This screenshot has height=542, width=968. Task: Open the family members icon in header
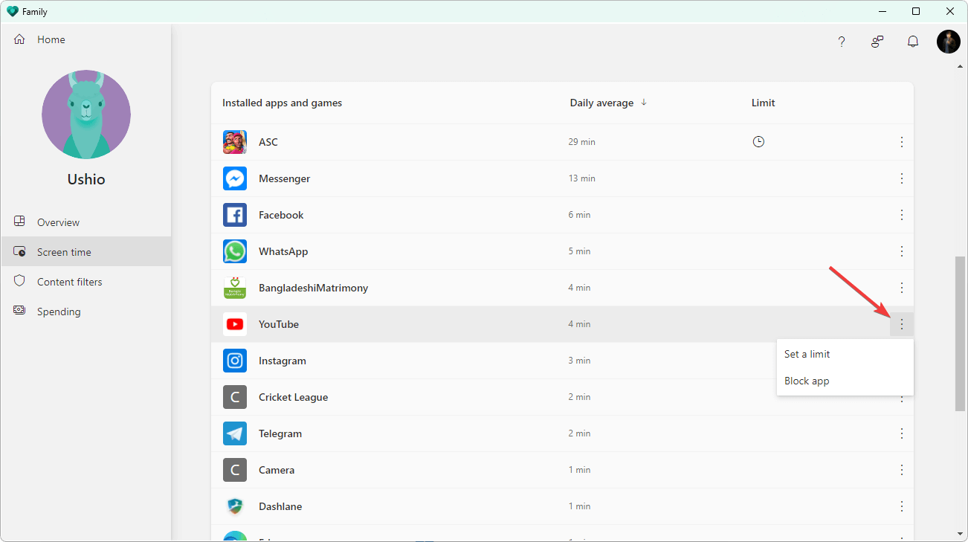pos(877,42)
